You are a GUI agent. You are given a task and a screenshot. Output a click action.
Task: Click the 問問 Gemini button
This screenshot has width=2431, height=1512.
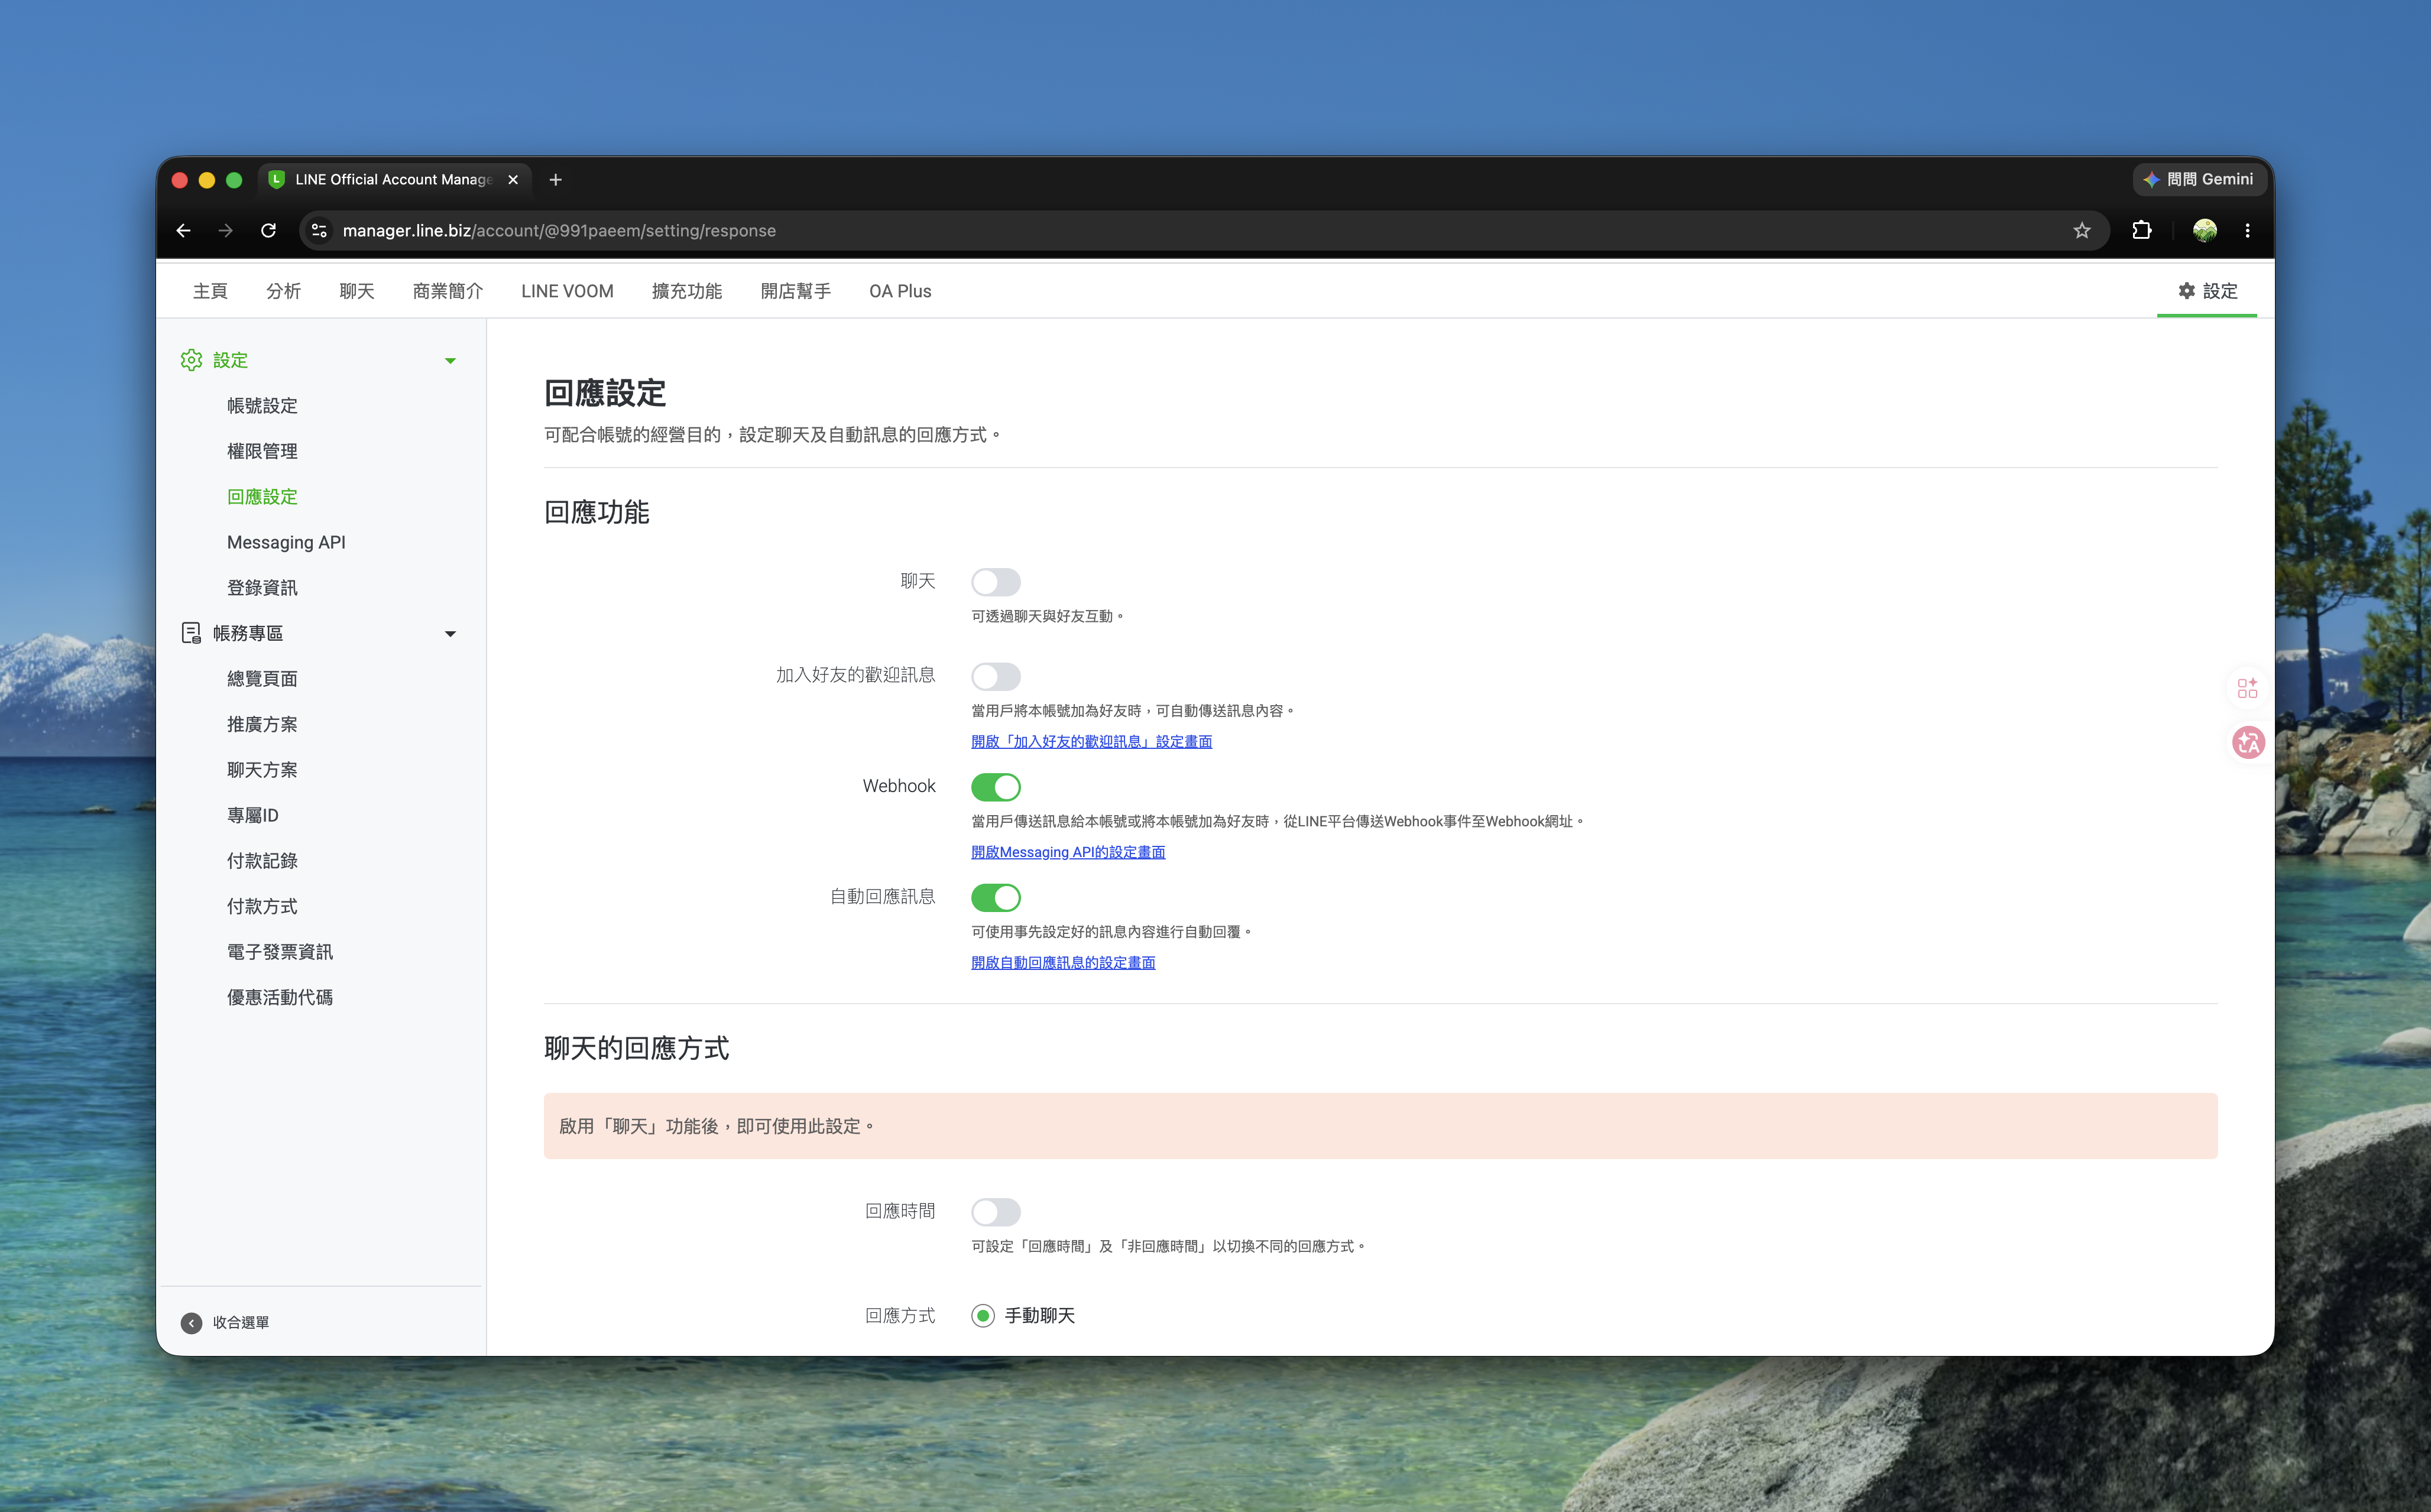click(x=2199, y=179)
